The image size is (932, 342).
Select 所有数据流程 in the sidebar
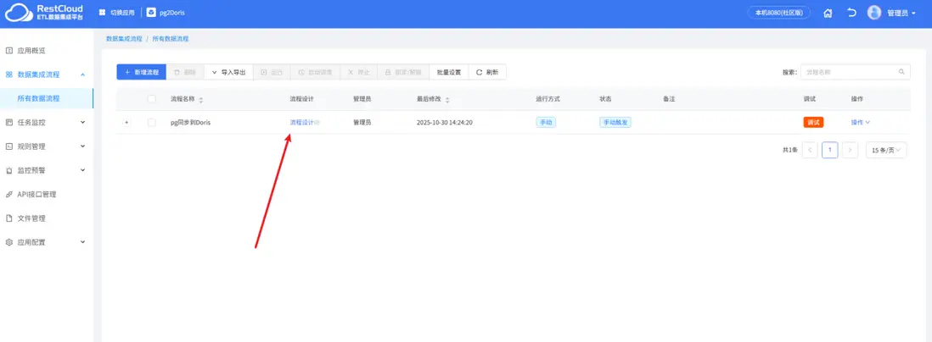point(47,98)
